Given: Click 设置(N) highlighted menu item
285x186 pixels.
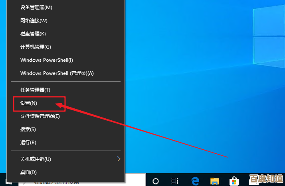Looking at the screenshot, I should [x=28, y=103].
